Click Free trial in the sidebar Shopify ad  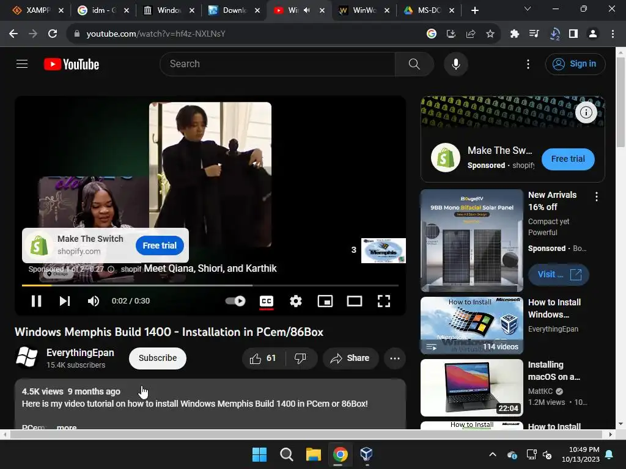pyautogui.click(x=568, y=159)
